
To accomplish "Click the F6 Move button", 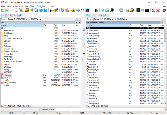I will pyautogui.click(x=83, y=113).
